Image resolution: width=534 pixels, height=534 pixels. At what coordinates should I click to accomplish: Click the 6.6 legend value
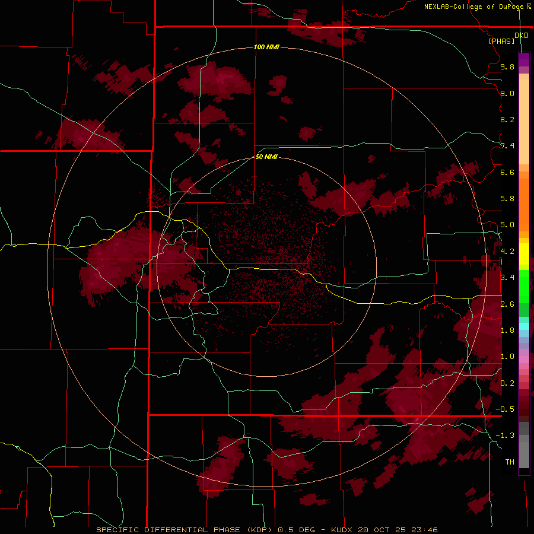(507, 172)
